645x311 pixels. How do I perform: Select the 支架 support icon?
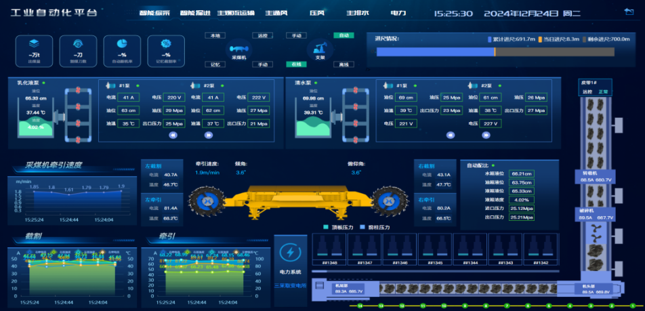tap(320, 48)
